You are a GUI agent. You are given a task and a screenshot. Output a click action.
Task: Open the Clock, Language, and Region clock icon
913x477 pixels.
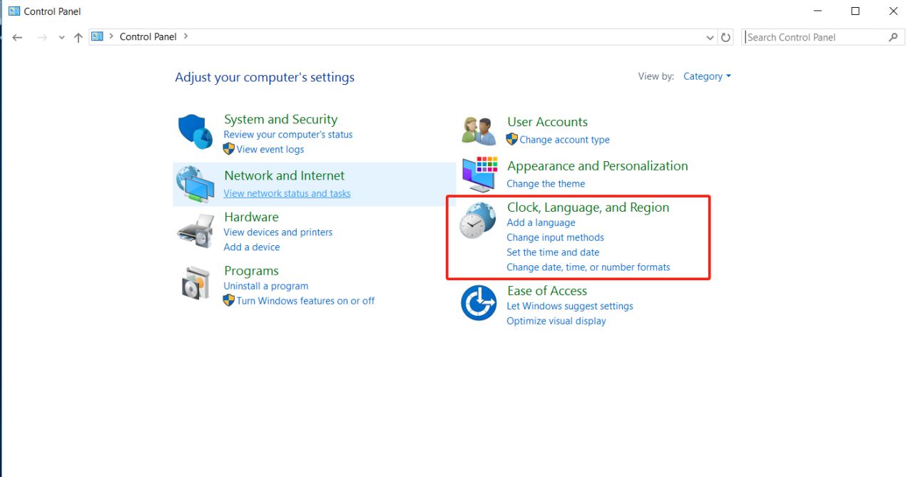[478, 221]
